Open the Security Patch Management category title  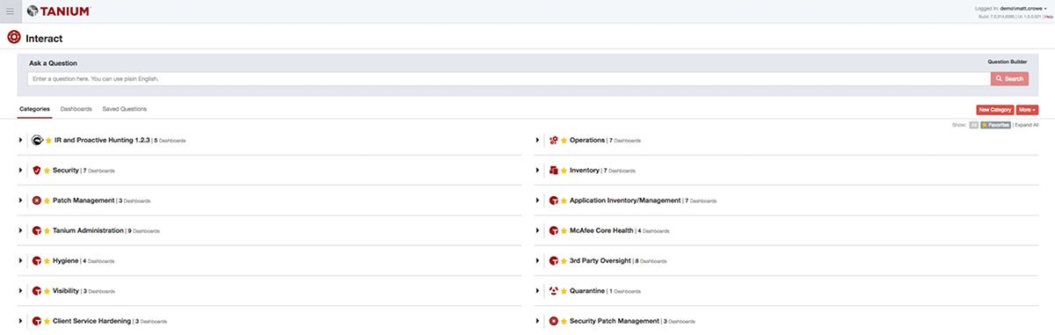615,321
